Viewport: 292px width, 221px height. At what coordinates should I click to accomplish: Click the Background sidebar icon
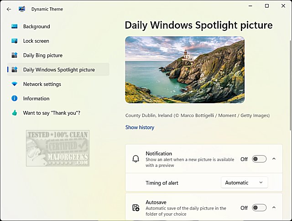tap(14, 27)
